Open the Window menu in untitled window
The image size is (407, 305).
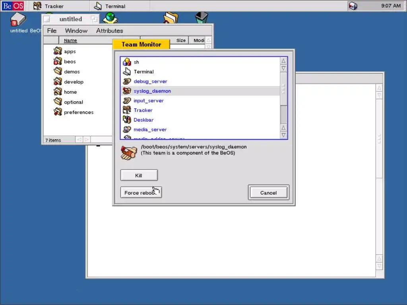point(76,31)
